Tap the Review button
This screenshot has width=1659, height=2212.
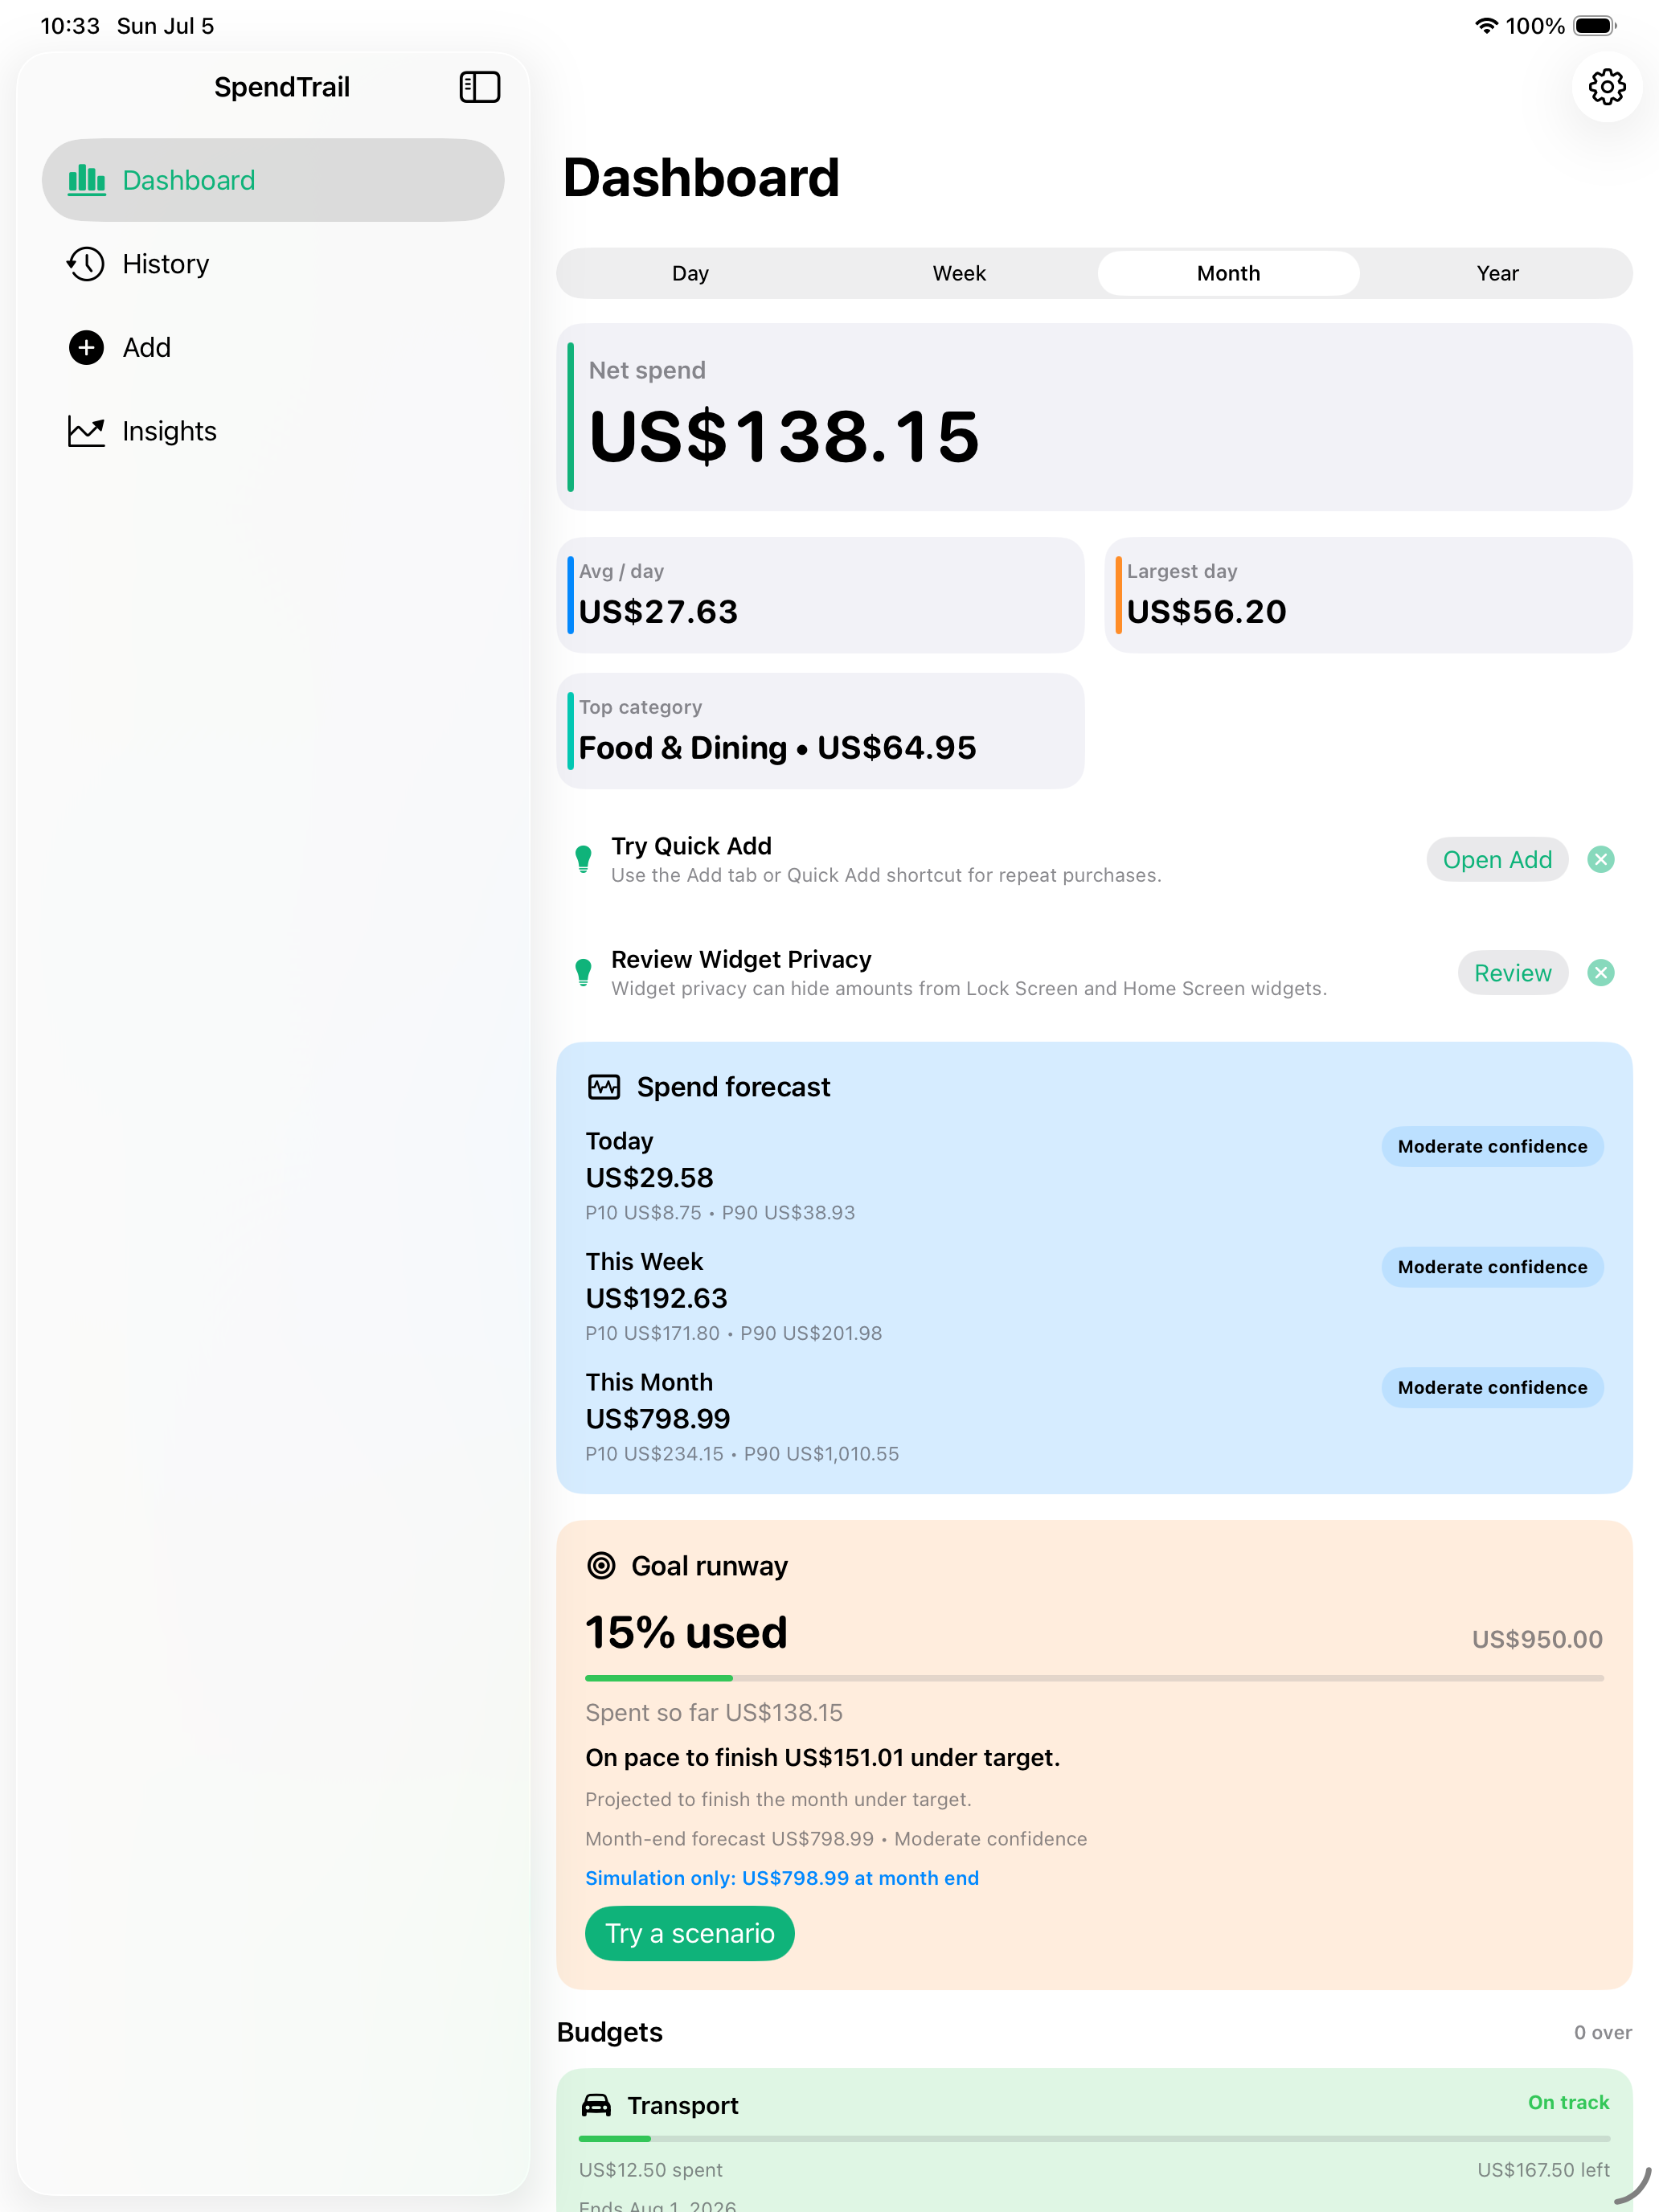tap(1513, 973)
